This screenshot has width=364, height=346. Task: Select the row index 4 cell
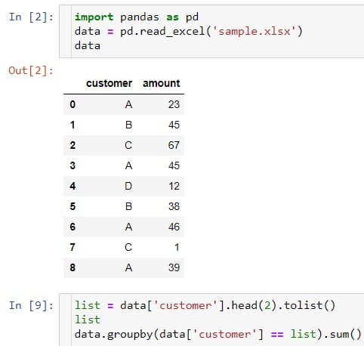(x=72, y=186)
